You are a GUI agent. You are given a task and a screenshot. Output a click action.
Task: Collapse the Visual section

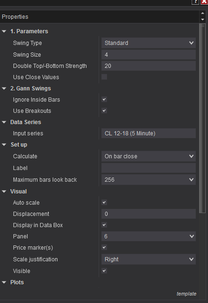click(x=4, y=192)
